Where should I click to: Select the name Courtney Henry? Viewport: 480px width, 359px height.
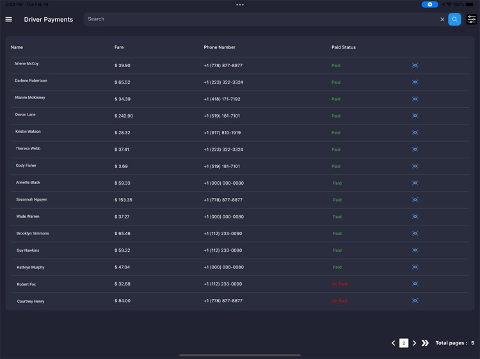click(x=31, y=301)
